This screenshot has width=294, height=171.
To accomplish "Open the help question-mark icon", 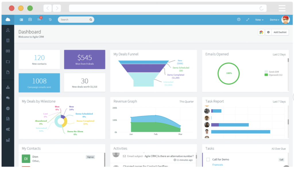I will pyautogui.click(x=239, y=20).
